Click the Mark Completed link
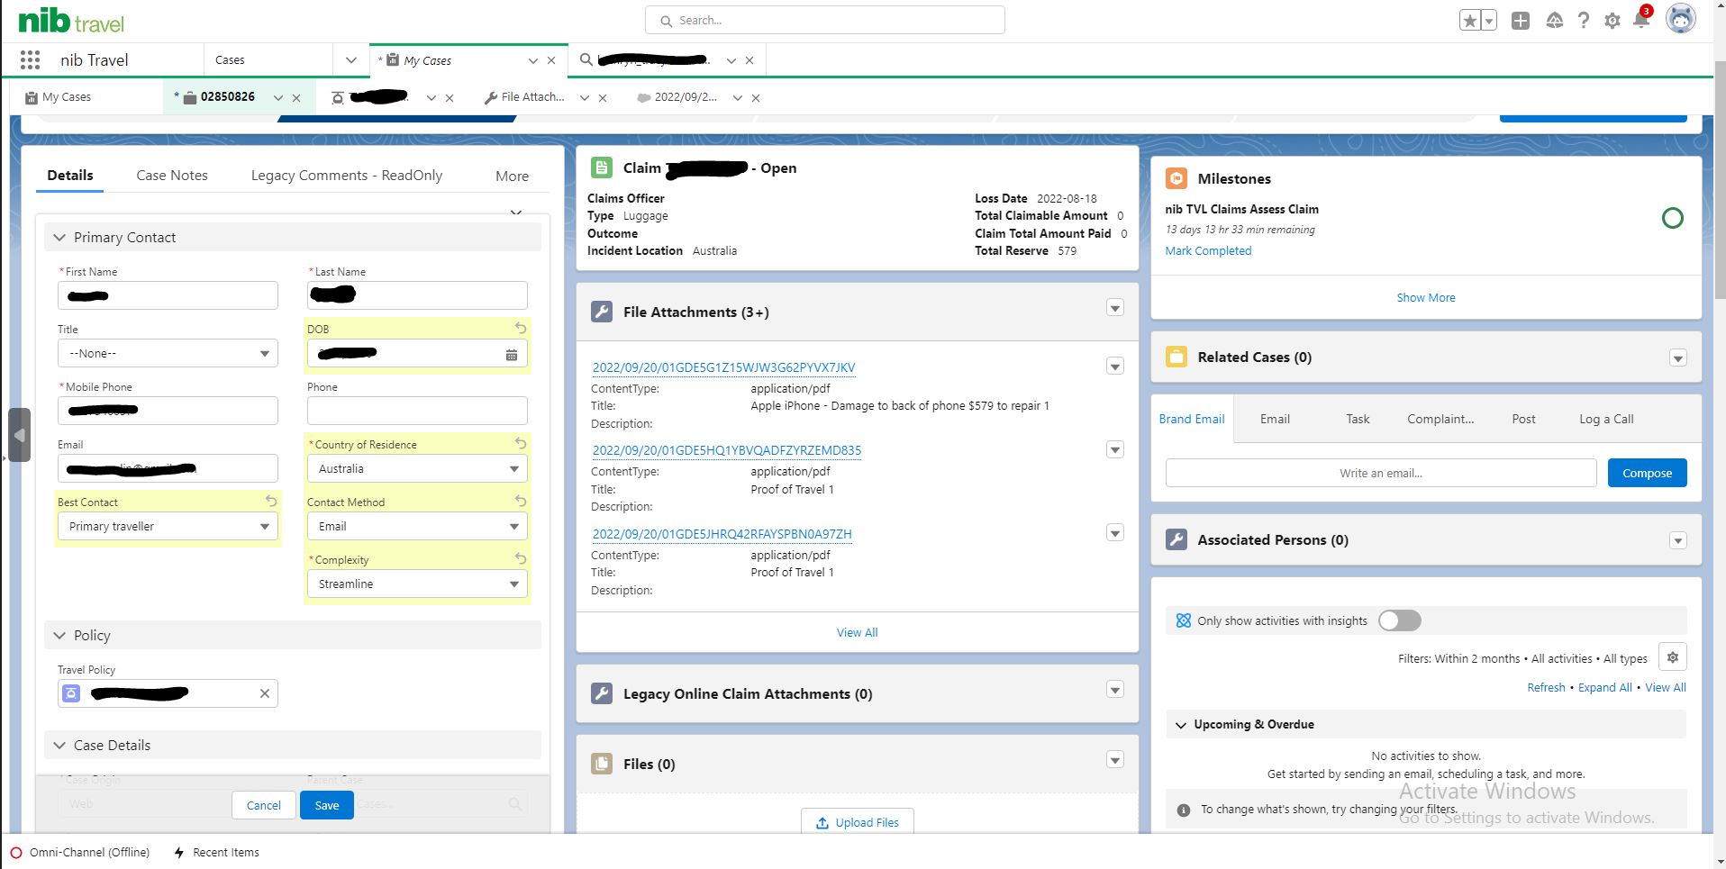 (1208, 250)
